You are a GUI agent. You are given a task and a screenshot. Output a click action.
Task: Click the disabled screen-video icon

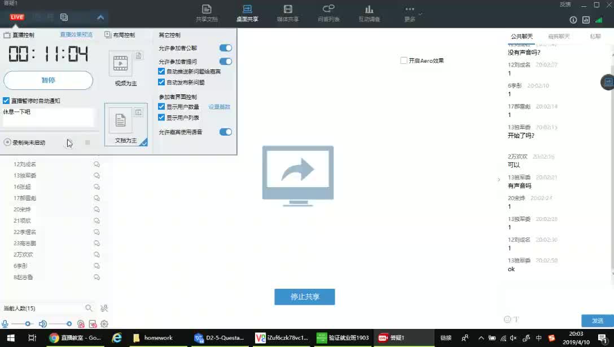[93, 324]
